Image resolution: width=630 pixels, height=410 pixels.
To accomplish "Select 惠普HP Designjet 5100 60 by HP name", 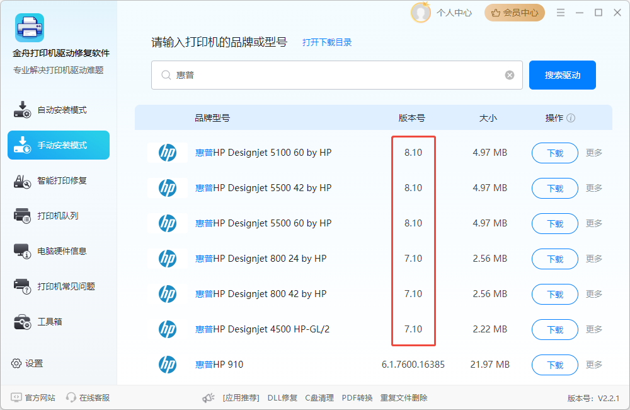I will coord(263,153).
